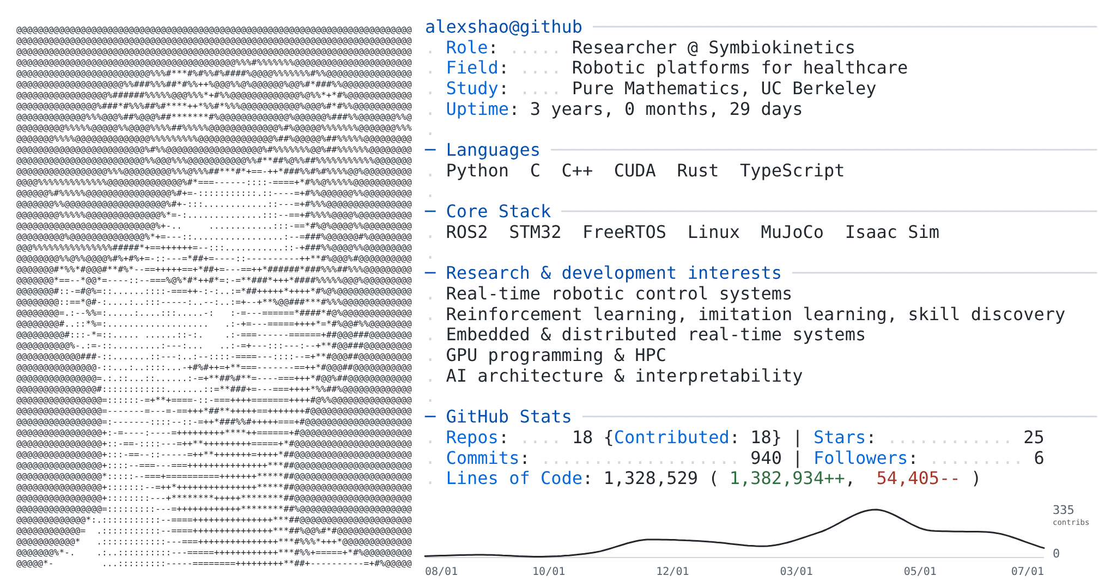Click the 12/01 date on graph axis
This screenshot has height=588, width=1117.
pos(672,571)
